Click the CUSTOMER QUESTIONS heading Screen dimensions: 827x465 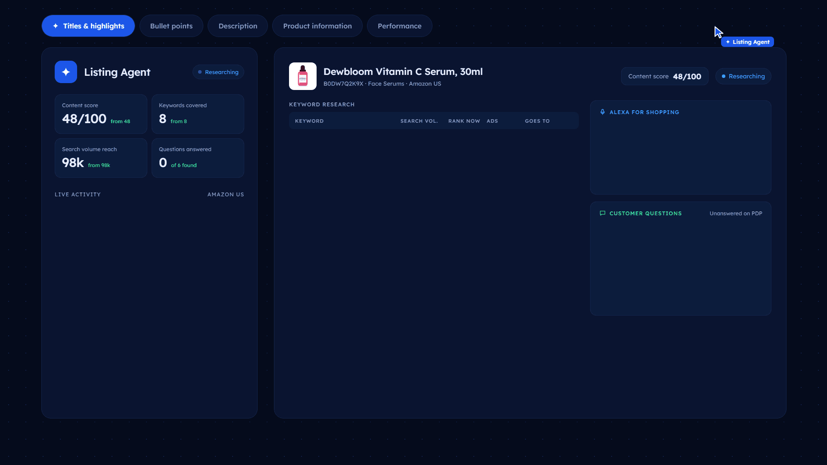coord(646,213)
